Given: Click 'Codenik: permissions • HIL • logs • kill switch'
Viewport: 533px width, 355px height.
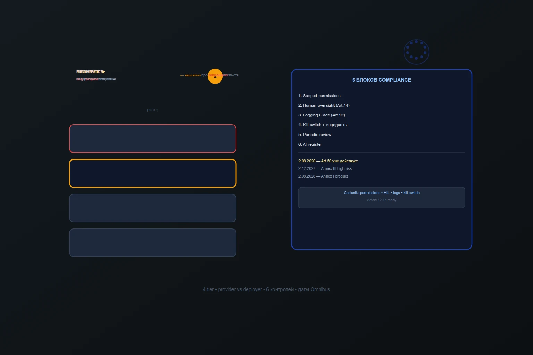Looking at the screenshot, I should click(x=382, y=193).
